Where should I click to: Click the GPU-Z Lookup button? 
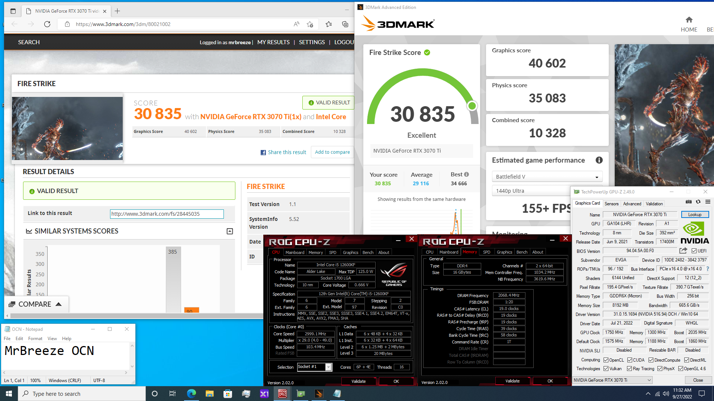point(695,215)
